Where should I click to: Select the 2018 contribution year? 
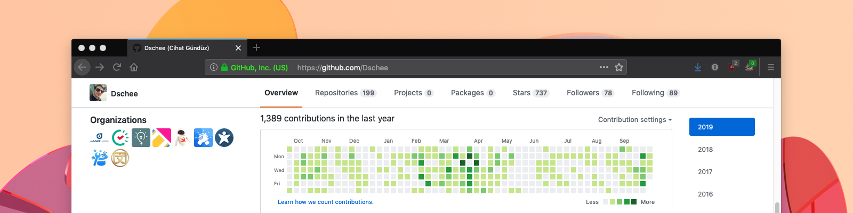point(705,150)
